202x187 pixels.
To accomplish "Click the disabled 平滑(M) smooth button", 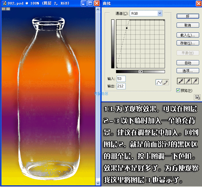I will [188, 53].
